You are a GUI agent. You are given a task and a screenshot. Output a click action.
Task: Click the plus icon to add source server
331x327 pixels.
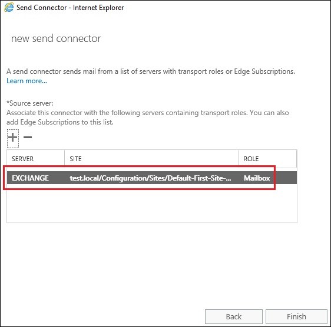pyautogui.click(x=13, y=138)
